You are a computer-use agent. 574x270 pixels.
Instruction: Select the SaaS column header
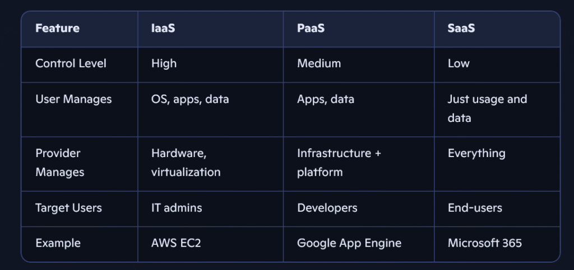click(x=461, y=28)
